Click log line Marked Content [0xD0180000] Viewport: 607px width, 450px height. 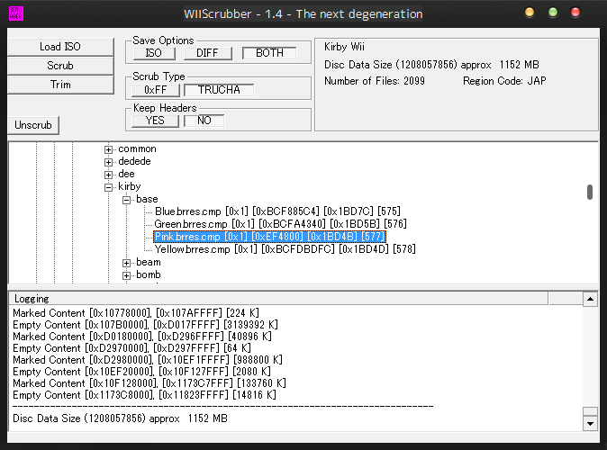point(142,337)
